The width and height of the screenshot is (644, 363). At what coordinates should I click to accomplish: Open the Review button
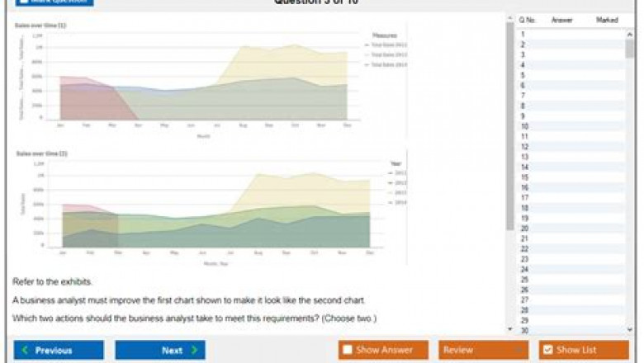pyautogui.click(x=483, y=351)
